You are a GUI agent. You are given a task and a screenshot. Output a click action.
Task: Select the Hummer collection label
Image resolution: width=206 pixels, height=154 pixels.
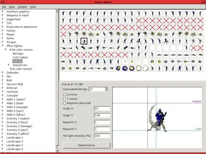coord(12,92)
